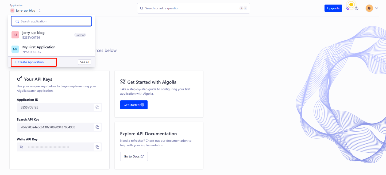
Task: Click the magnifier icon in top search bar
Action: (142, 8)
